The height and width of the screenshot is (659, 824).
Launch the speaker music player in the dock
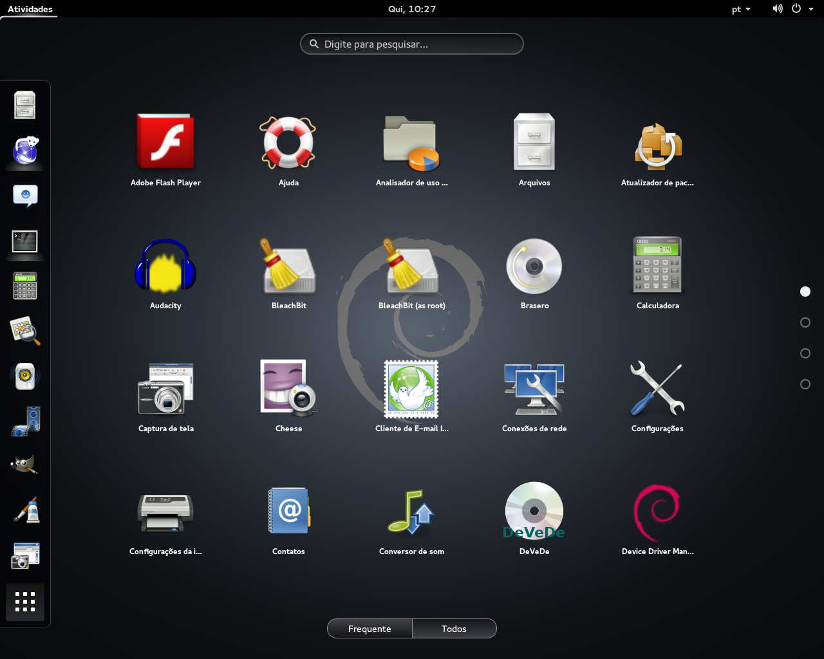pos(25,376)
